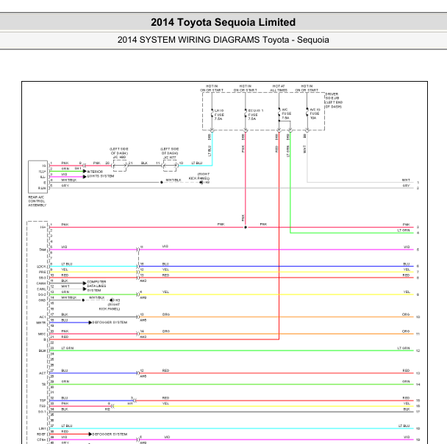This screenshot has width=447, height=444.
Task: Click the arrowhead on the violet ILL- wire
Action: [85, 177]
